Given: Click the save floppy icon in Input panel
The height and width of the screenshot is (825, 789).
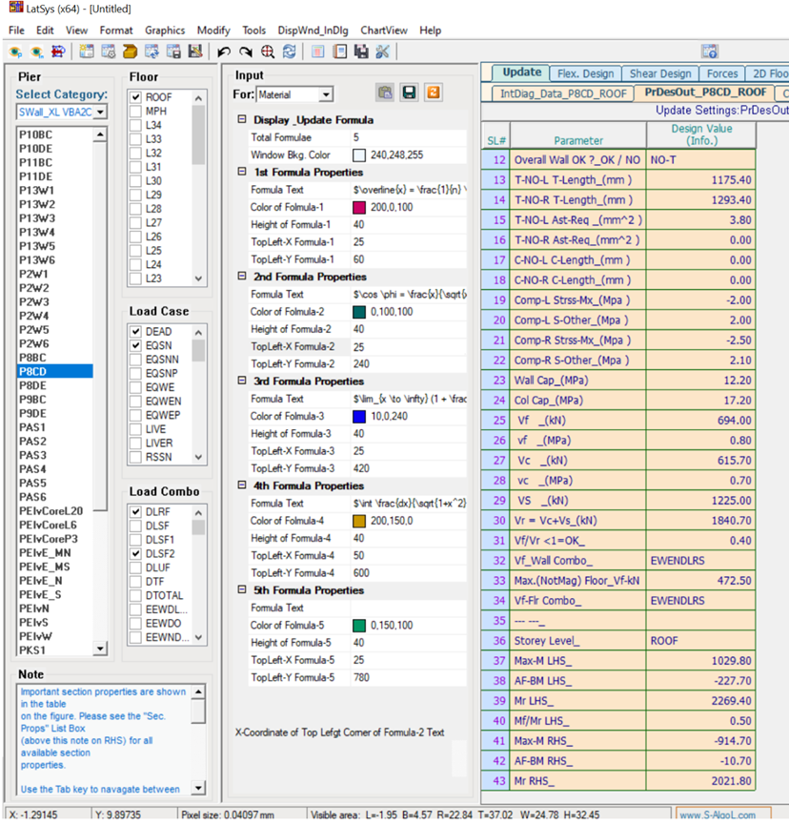Looking at the screenshot, I should [x=409, y=93].
